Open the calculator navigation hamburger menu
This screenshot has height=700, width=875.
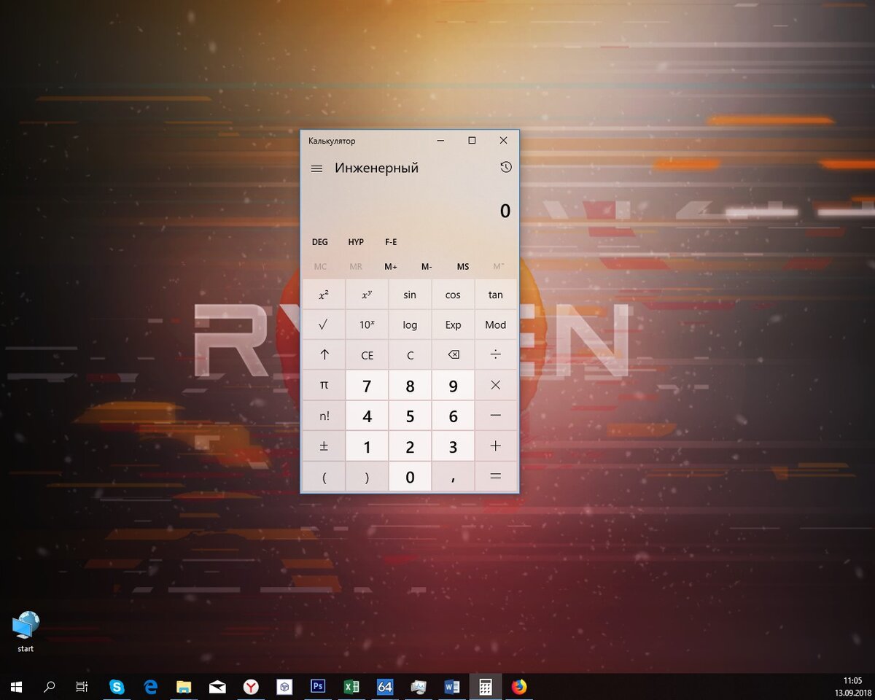pyautogui.click(x=316, y=168)
